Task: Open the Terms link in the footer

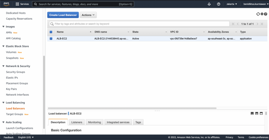Action: (241, 137)
